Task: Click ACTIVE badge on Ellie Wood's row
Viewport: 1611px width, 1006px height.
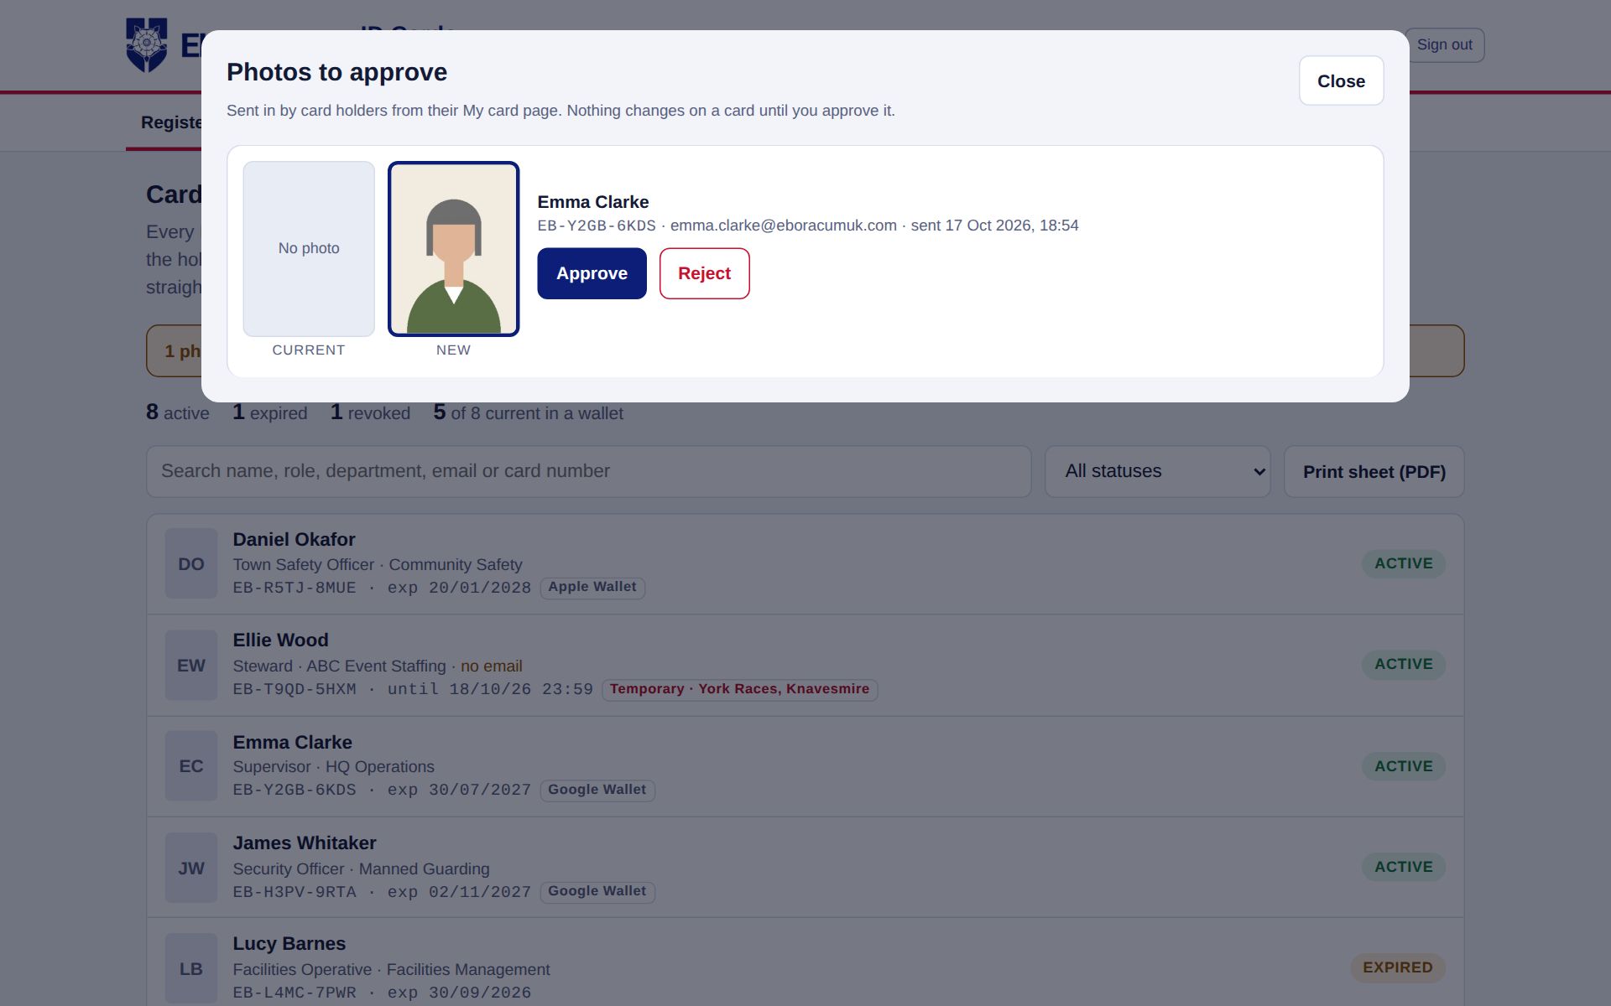Action: pyautogui.click(x=1404, y=664)
